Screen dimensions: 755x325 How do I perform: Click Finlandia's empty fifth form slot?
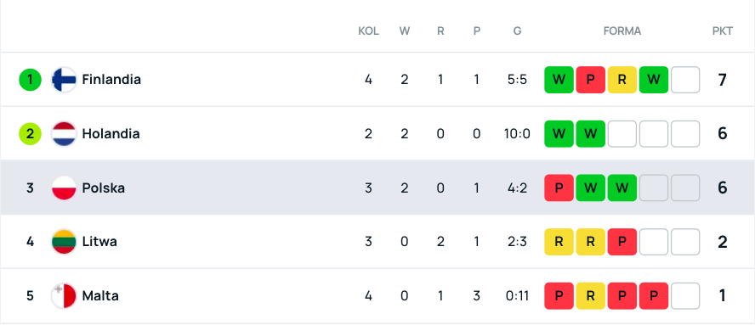[685, 79]
